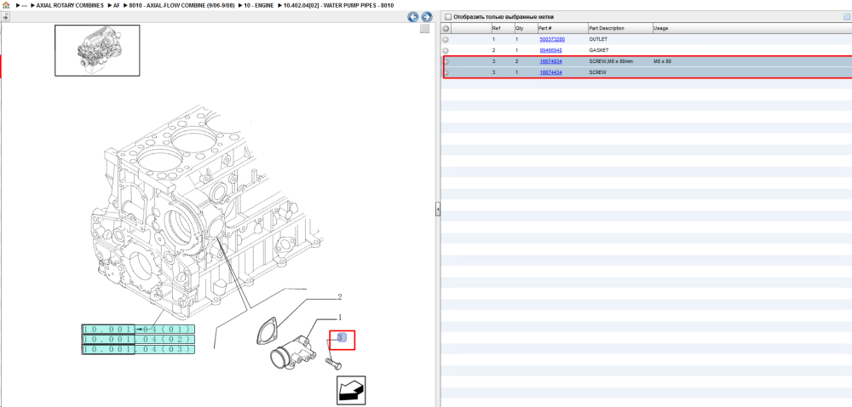Sort by Qty column header
This screenshot has width=852, height=407.
click(x=526, y=28)
